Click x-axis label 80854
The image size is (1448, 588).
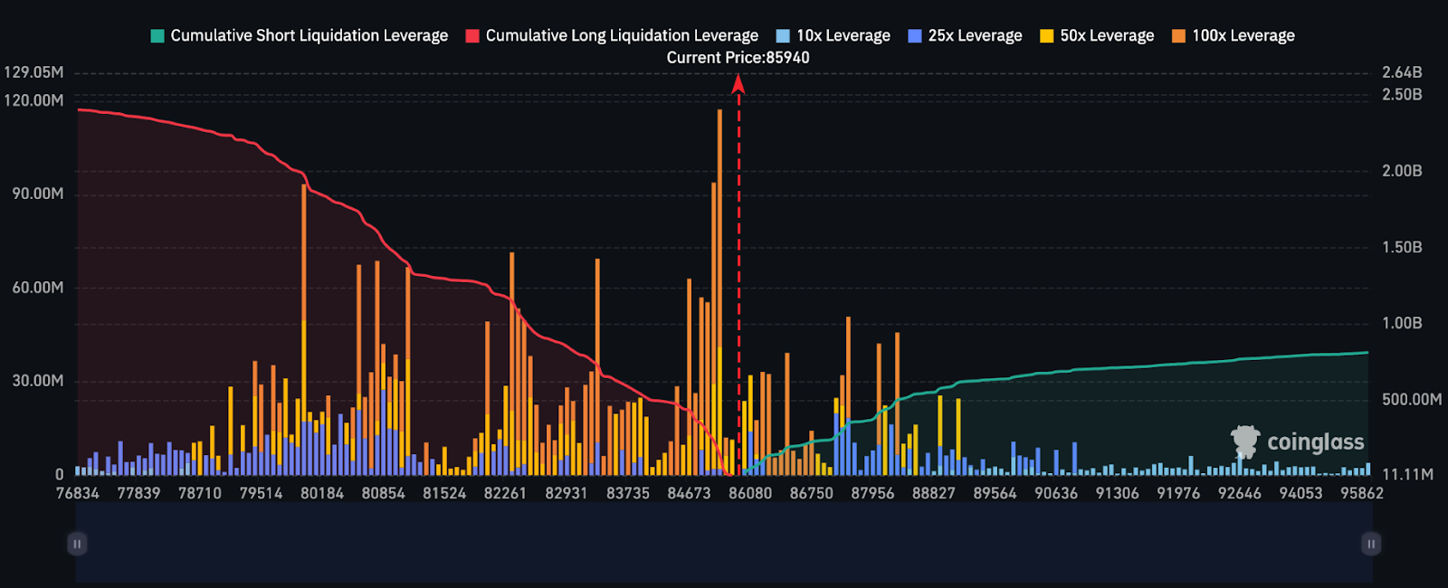pyautogui.click(x=383, y=493)
